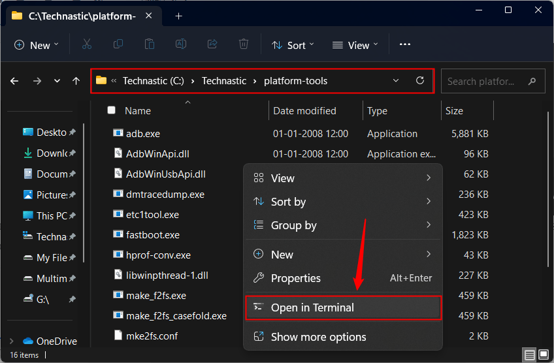Click the Cut scissors icon in toolbar

point(86,44)
